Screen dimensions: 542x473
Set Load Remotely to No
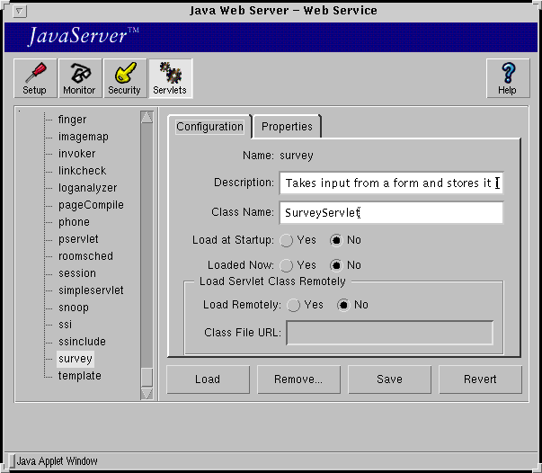(x=343, y=306)
